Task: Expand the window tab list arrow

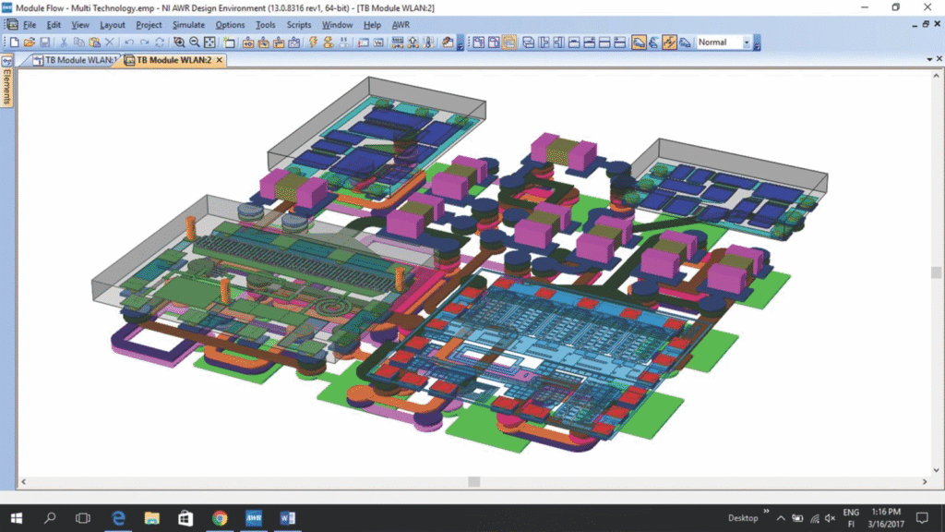Action: tap(927, 60)
